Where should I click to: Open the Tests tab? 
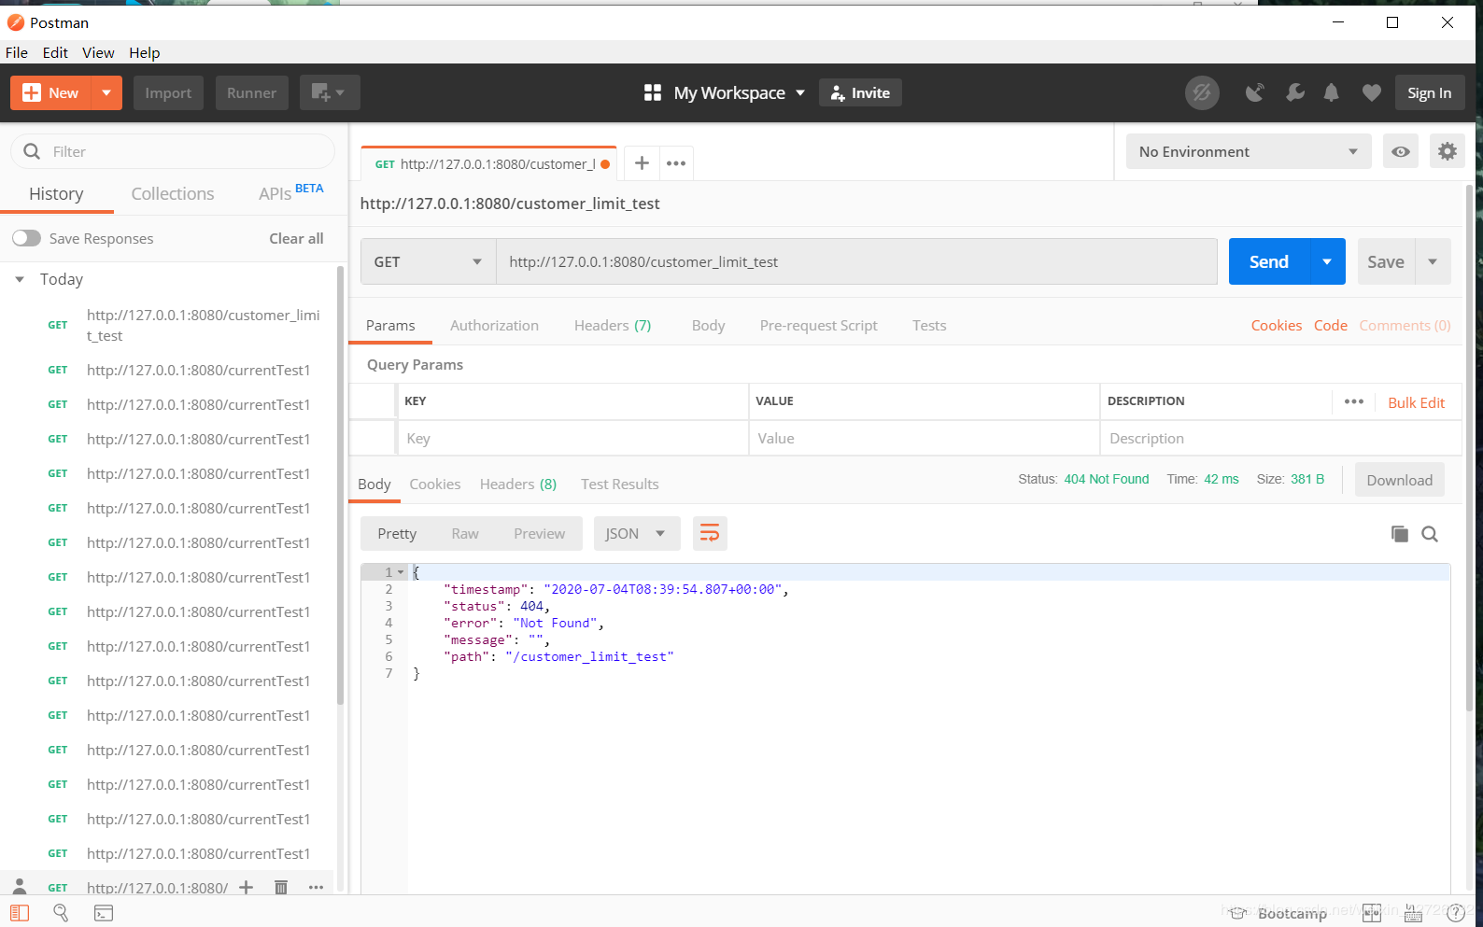pos(929,325)
